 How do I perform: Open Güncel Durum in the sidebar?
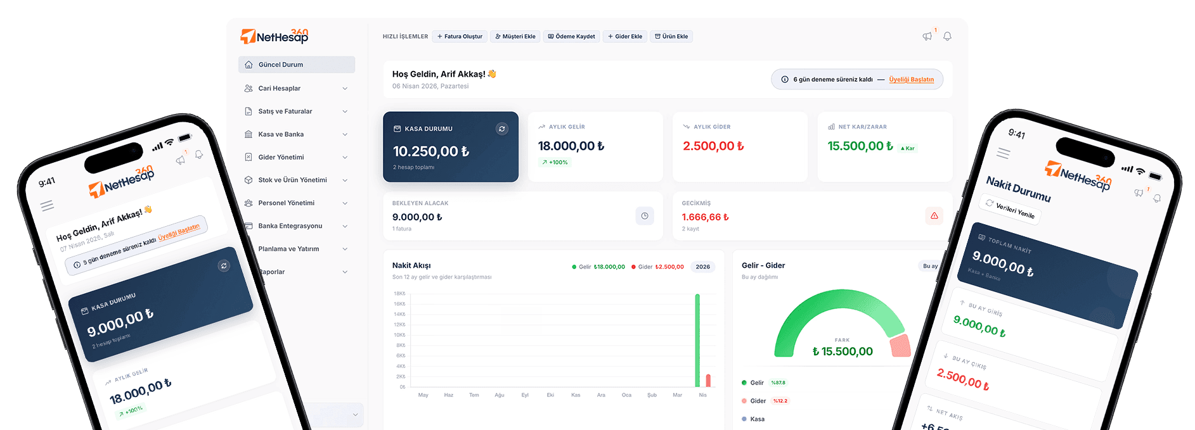coord(297,65)
